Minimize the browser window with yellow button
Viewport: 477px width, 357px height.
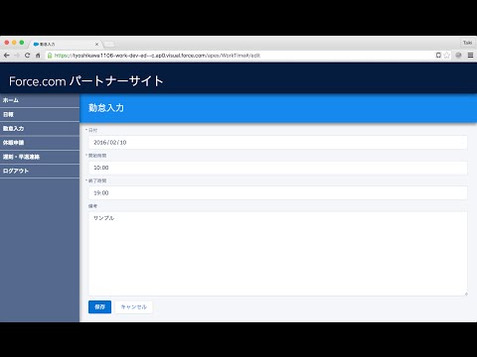coord(14,43)
